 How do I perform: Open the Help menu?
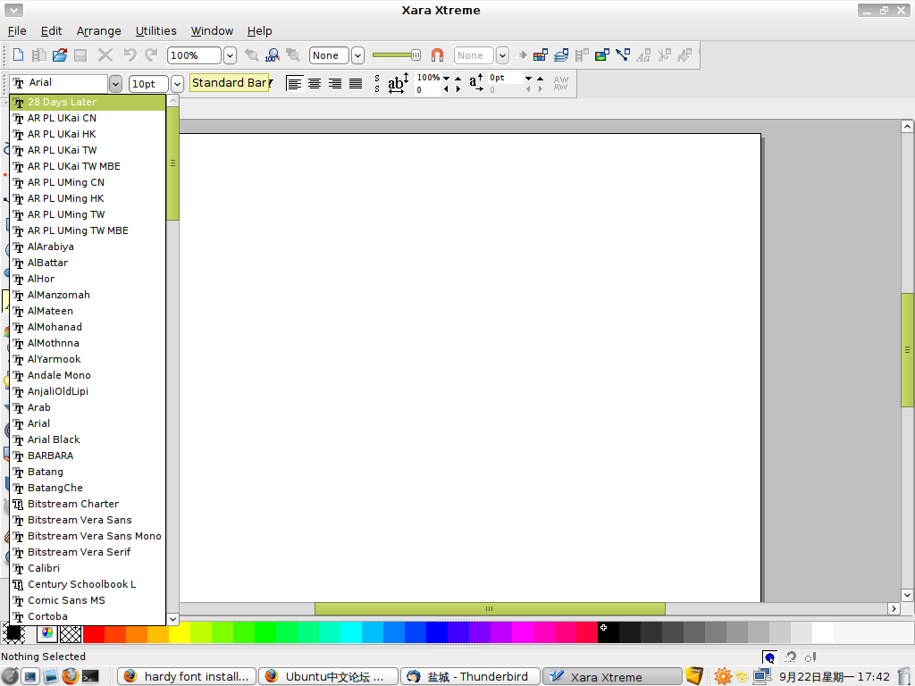point(260,31)
